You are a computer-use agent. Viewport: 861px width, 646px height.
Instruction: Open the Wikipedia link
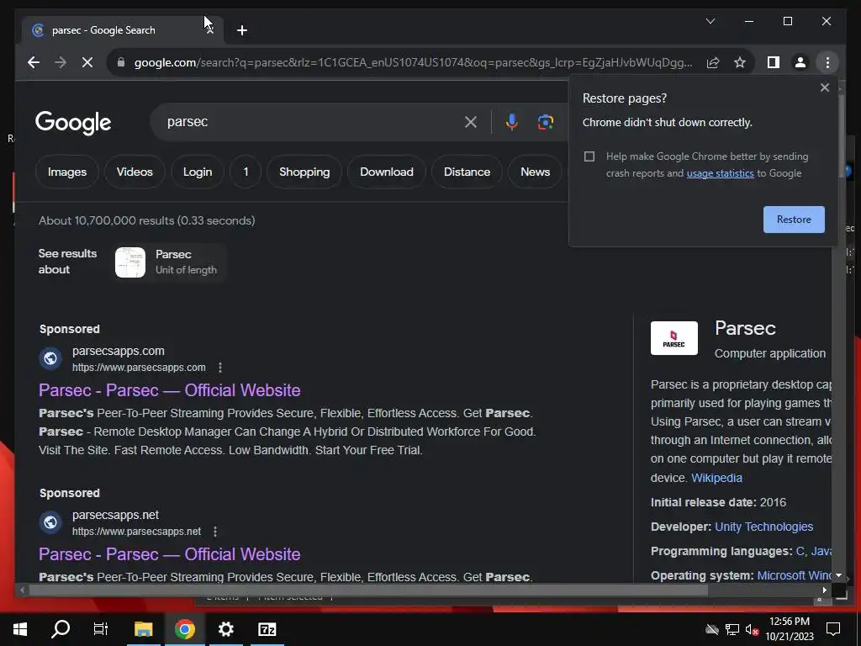point(716,478)
